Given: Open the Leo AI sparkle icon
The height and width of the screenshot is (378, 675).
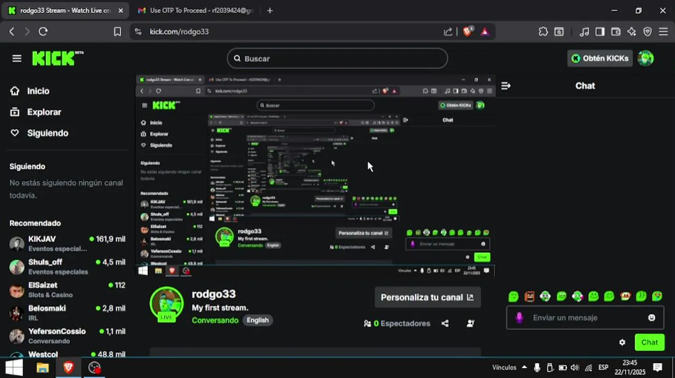Looking at the screenshot, I should click(632, 31).
